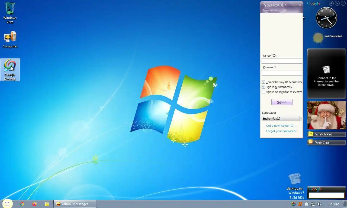Screen dimensions: 347x208
Task: Click the Forgot your password? link
Action: 281,131
